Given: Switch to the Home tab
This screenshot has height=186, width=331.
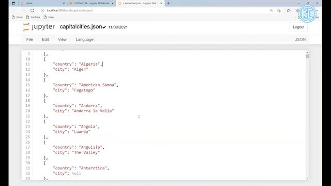Looking at the screenshot, I should pyautogui.click(x=42, y=3).
